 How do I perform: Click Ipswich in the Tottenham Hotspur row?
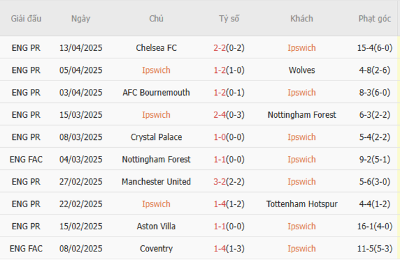(x=156, y=204)
